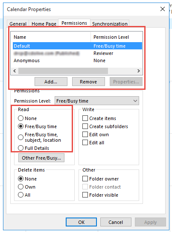Confirm the dialog with the OK button
Image resolution: width=172 pixels, height=232 pixels.
point(82,222)
